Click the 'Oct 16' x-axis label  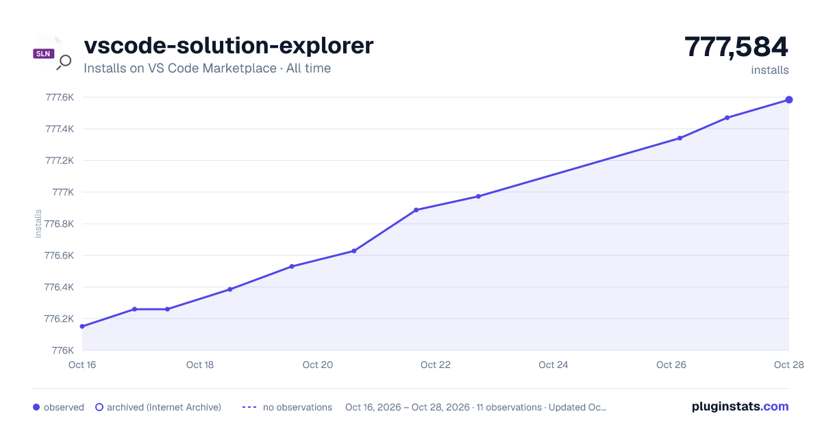82,365
